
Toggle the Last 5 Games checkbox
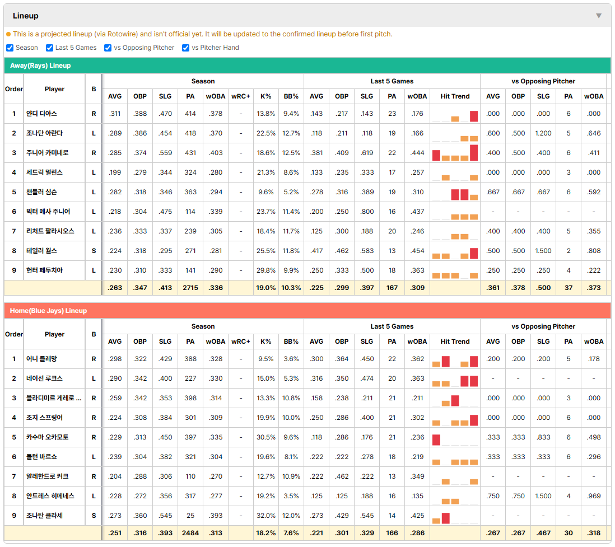click(x=49, y=48)
